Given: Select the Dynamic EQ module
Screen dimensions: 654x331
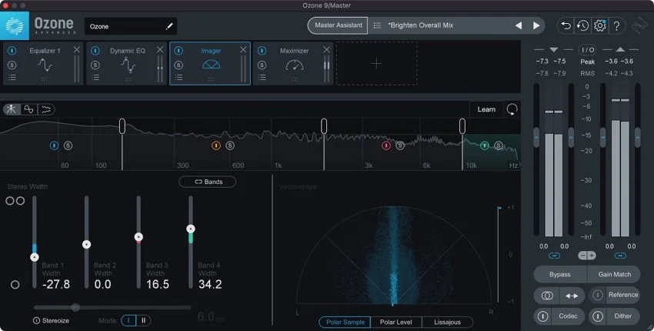Looking at the screenshot, I should [x=128, y=63].
